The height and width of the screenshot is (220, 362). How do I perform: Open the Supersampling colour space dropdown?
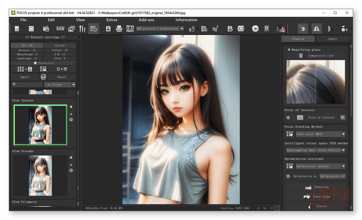(x=316, y=150)
